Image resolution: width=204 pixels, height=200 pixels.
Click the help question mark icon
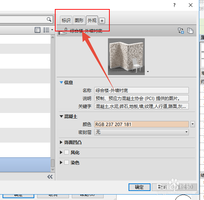[x=174, y=5]
